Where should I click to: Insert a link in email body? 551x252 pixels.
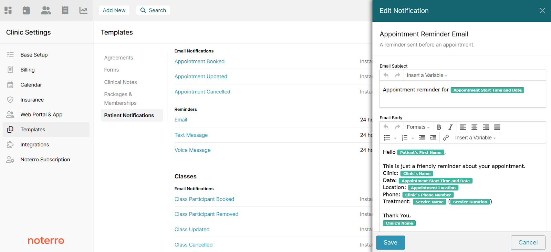[446, 138]
